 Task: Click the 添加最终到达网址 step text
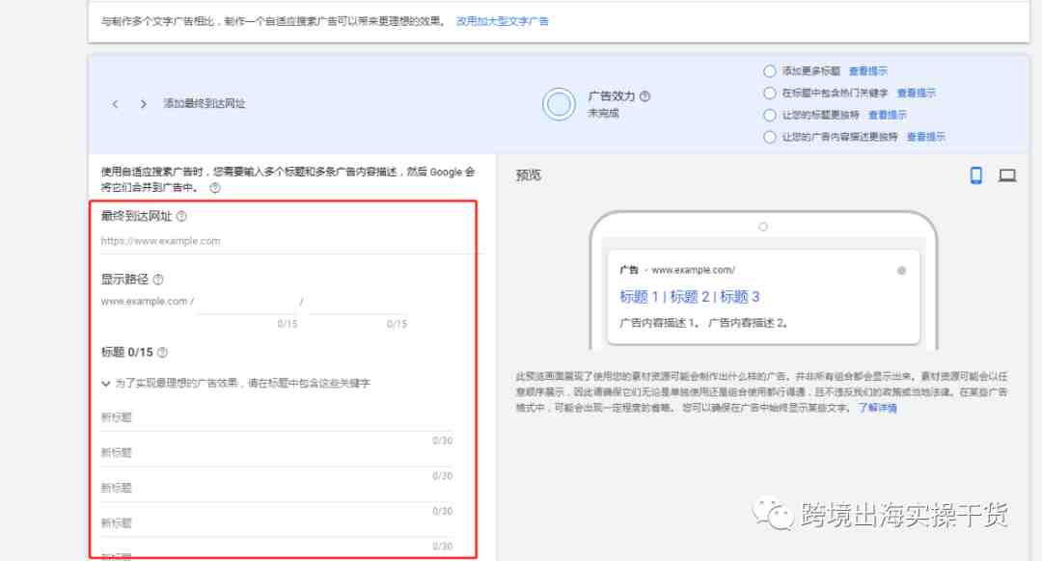(x=204, y=103)
